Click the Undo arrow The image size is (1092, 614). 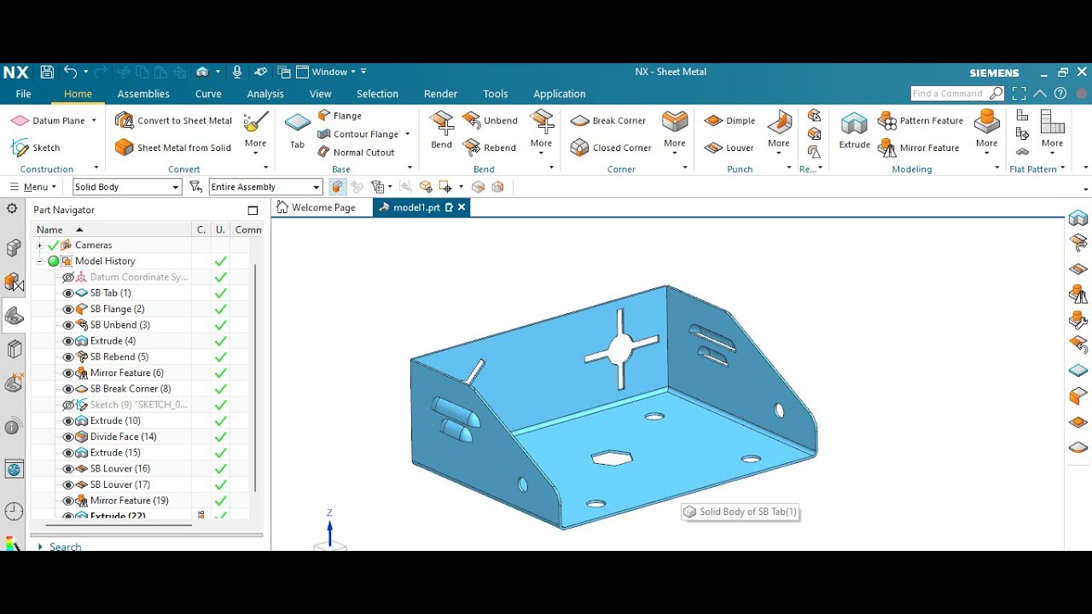70,72
